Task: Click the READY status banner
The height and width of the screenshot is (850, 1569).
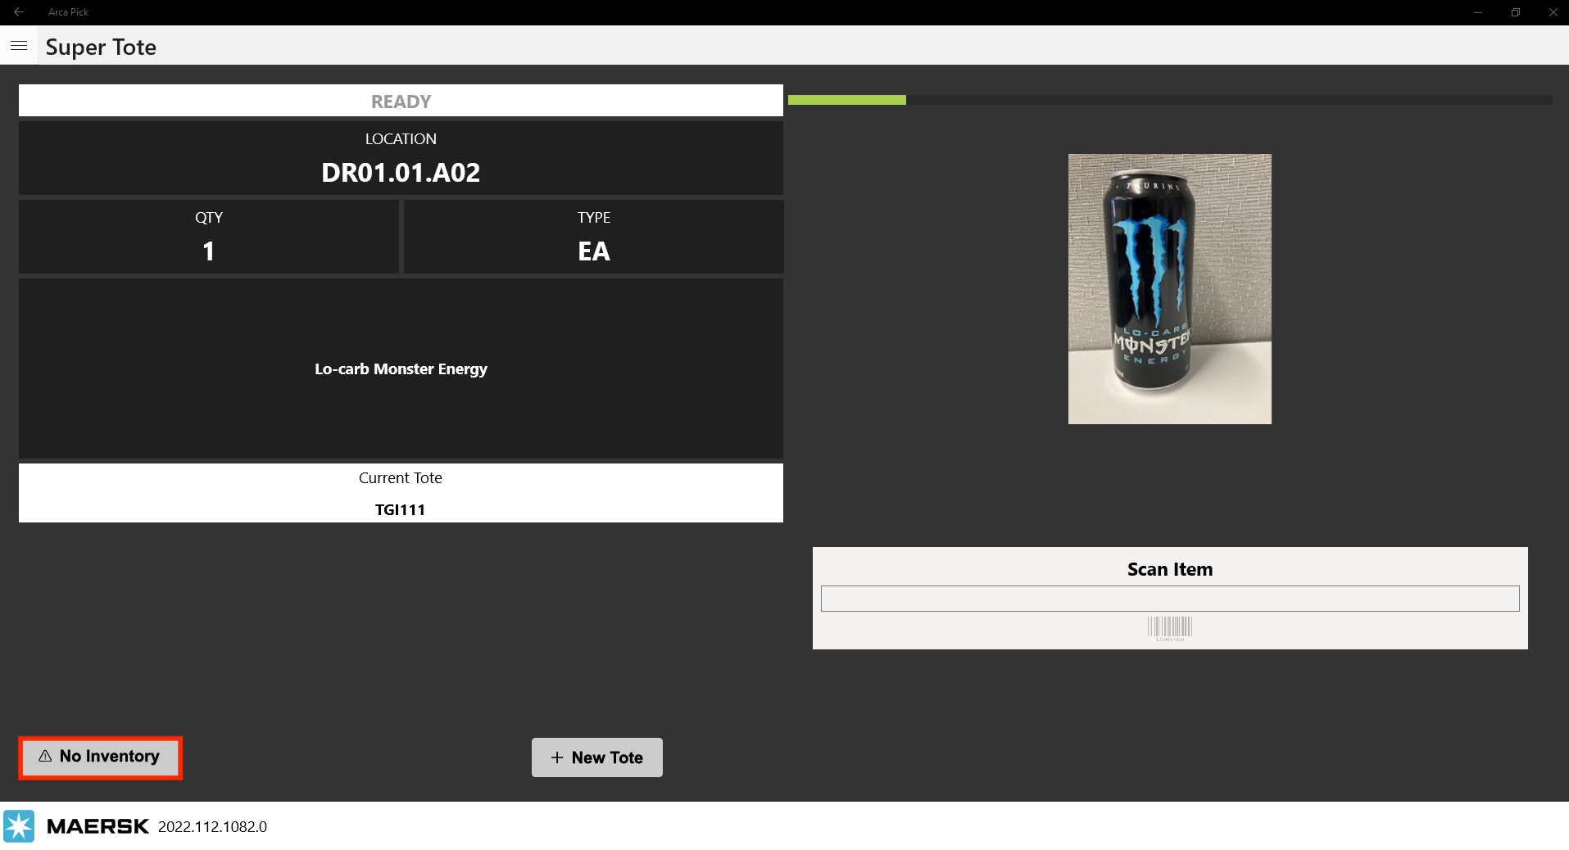Action: [401, 102]
